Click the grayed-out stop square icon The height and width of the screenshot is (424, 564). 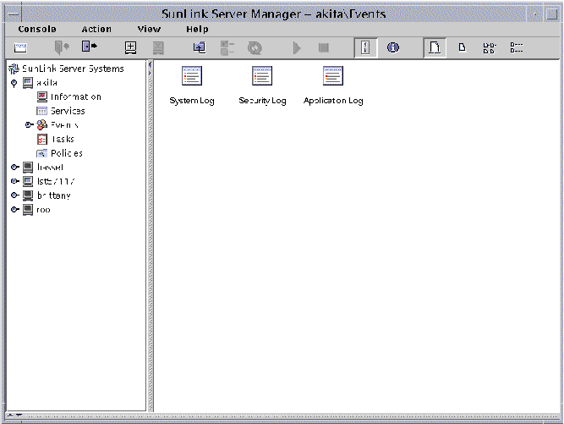[x=324, y=47]
